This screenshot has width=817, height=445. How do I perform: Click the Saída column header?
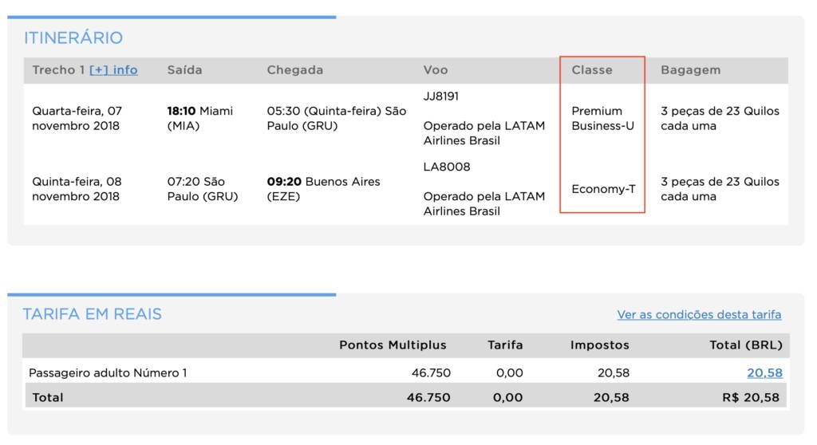(x=184, y=70)
